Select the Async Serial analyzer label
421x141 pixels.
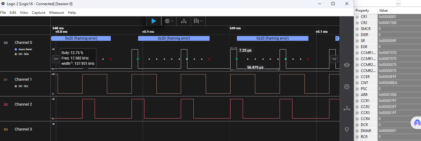(x=25, y=49)
